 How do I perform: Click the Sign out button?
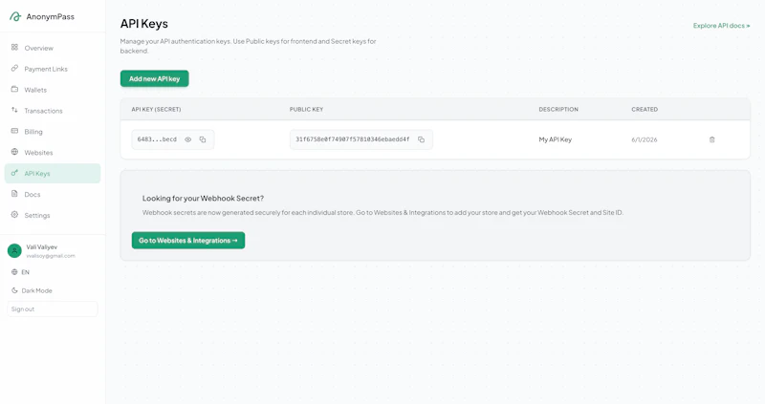(53, 309)
